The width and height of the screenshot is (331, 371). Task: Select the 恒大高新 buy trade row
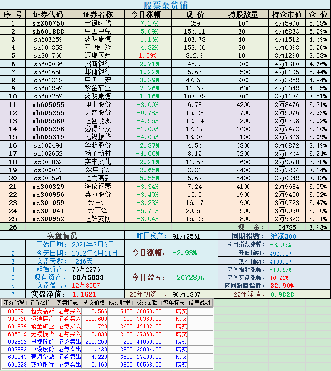coord(107,311)
